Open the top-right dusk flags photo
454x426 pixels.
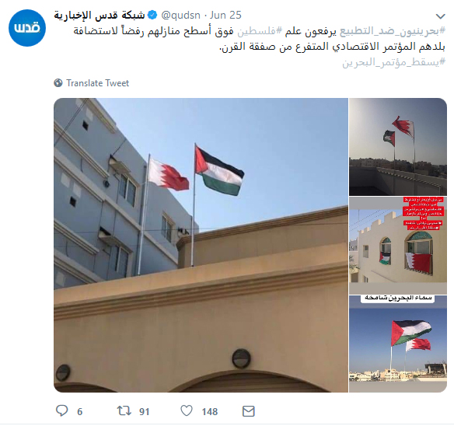(398, 147)
